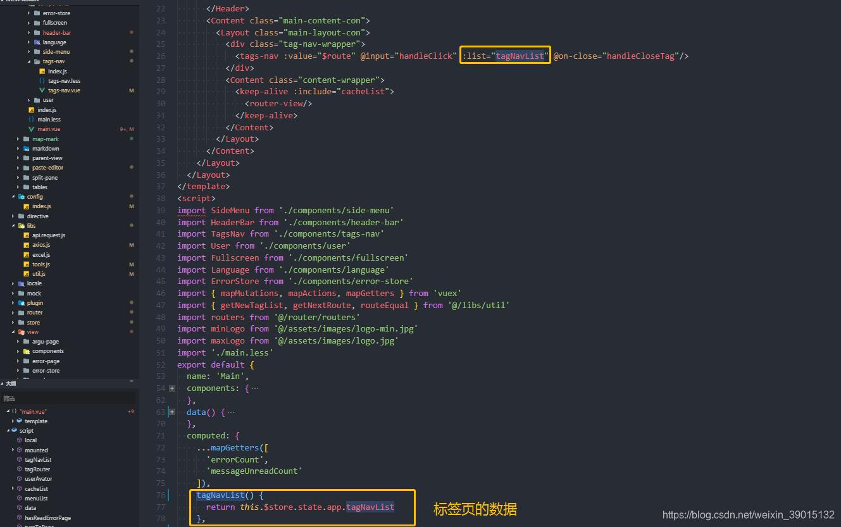Screen dimensions: 841x527
Task: Select "main.vue" root in outline
Action: click(34, 412)
